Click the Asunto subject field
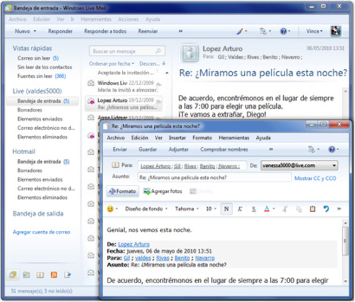355x302 pixels. coord(214,177)
